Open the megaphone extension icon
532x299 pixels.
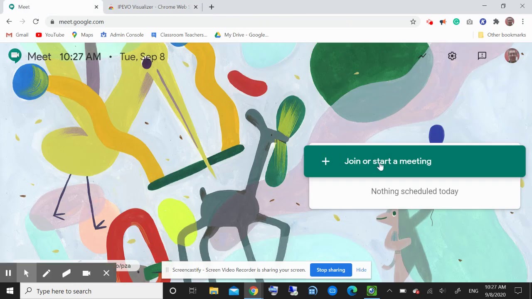tap(443, 22)
